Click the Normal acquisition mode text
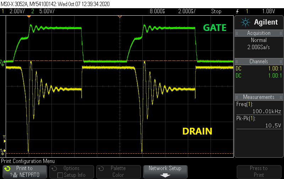This screenshot has height=179, width=284. point(259,40)
